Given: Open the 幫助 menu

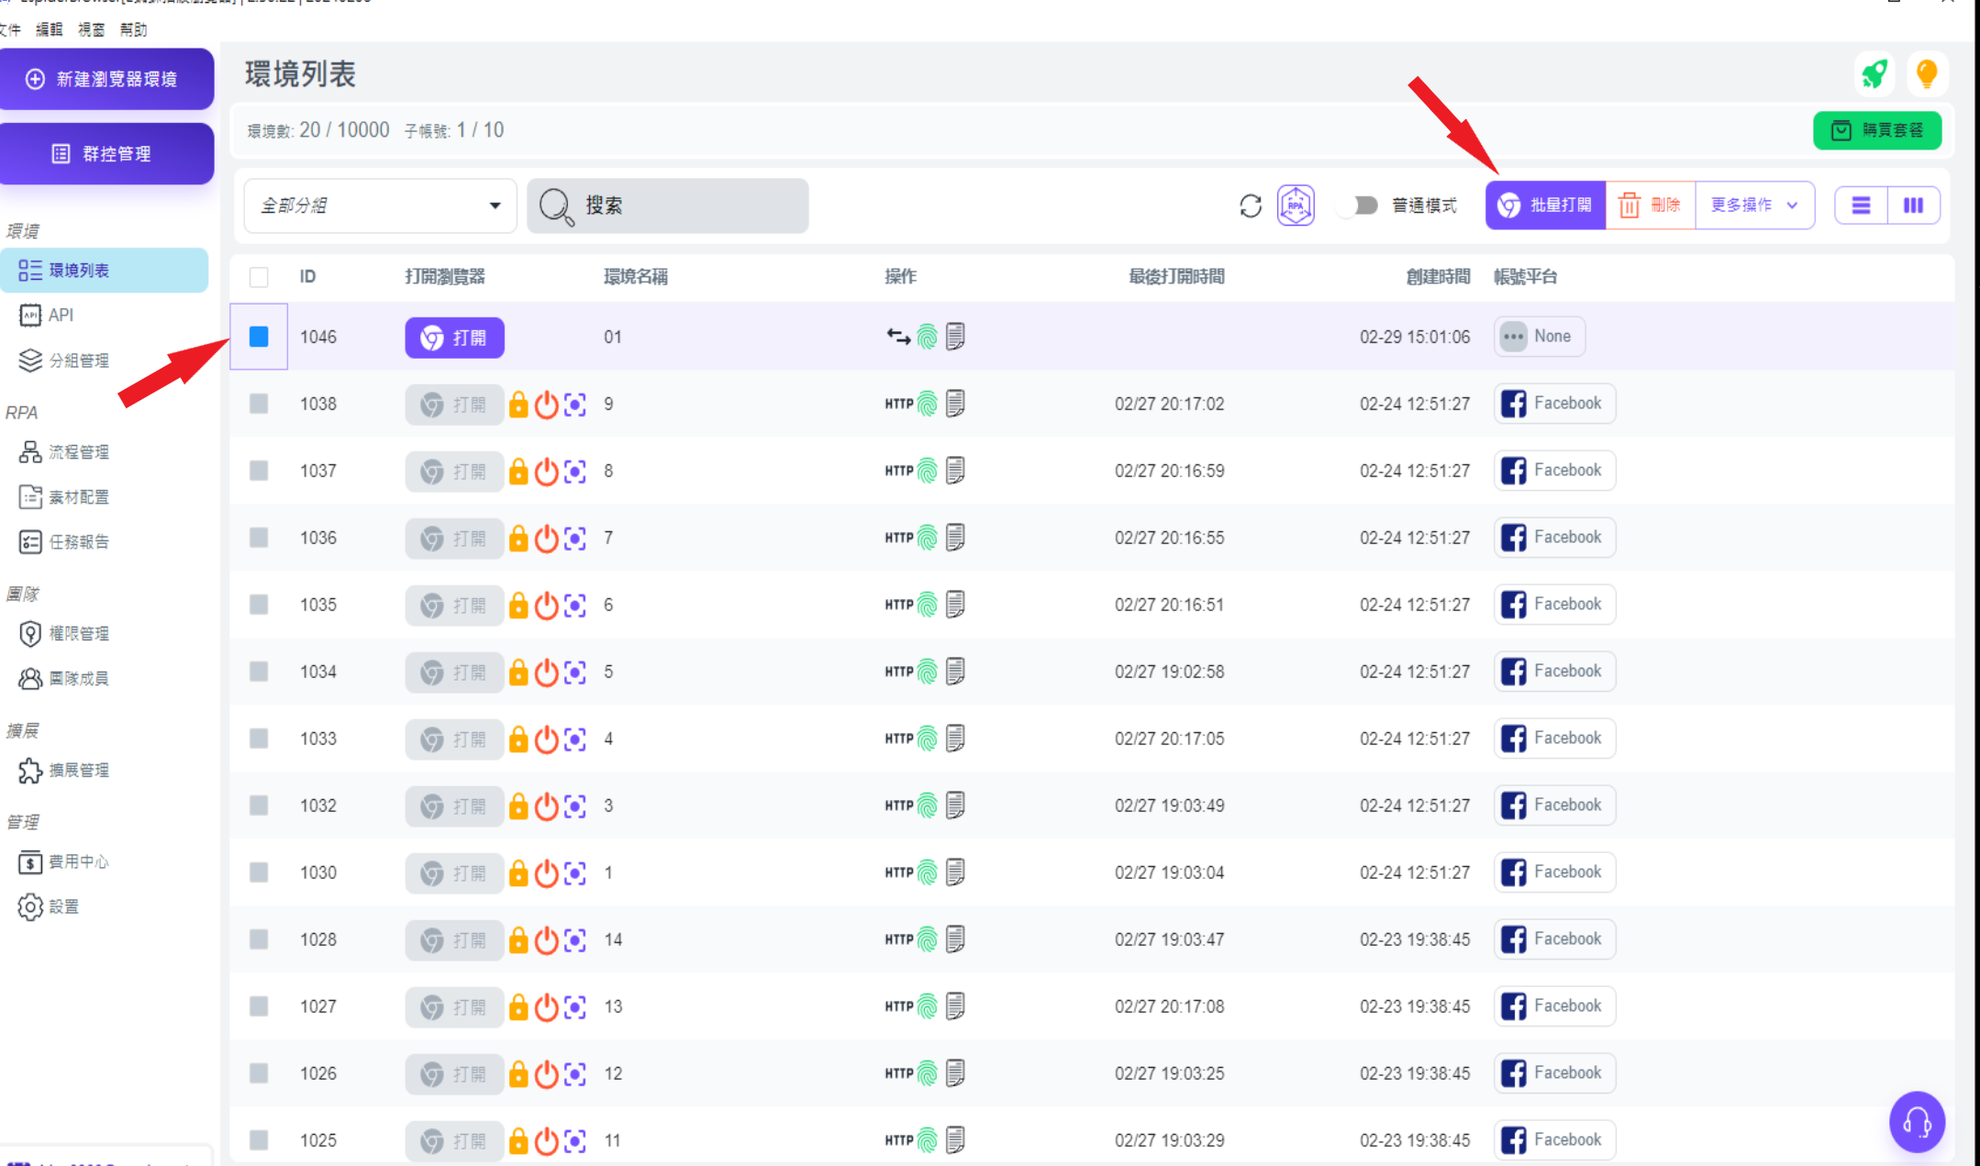Looking at the screenshot, I should pyautogui.click(x=133, y=29).
